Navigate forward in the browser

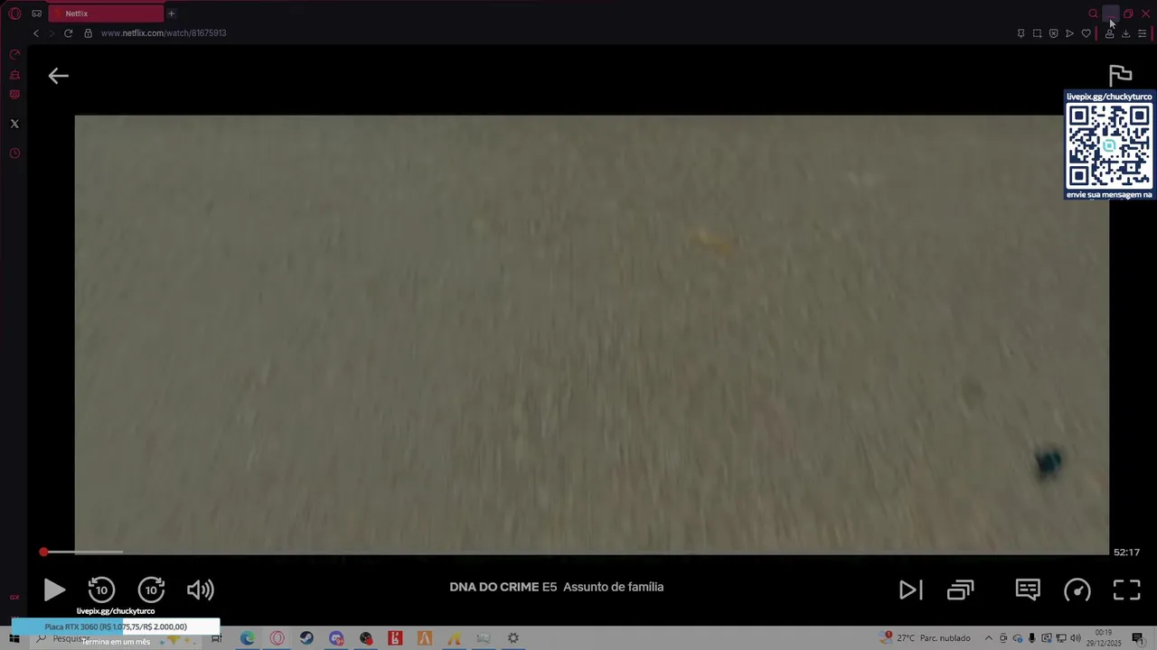[x=52, y=33]
